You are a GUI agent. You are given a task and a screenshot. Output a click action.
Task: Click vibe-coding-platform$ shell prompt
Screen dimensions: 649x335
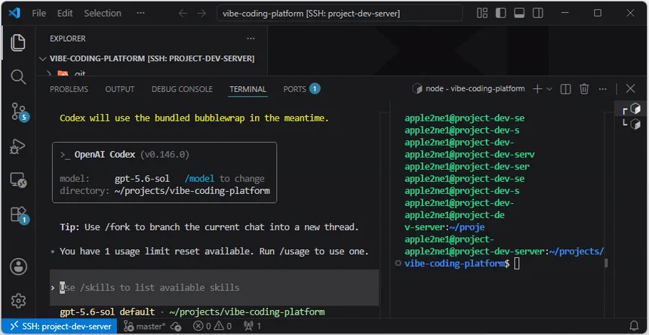(x=457, y=263)
